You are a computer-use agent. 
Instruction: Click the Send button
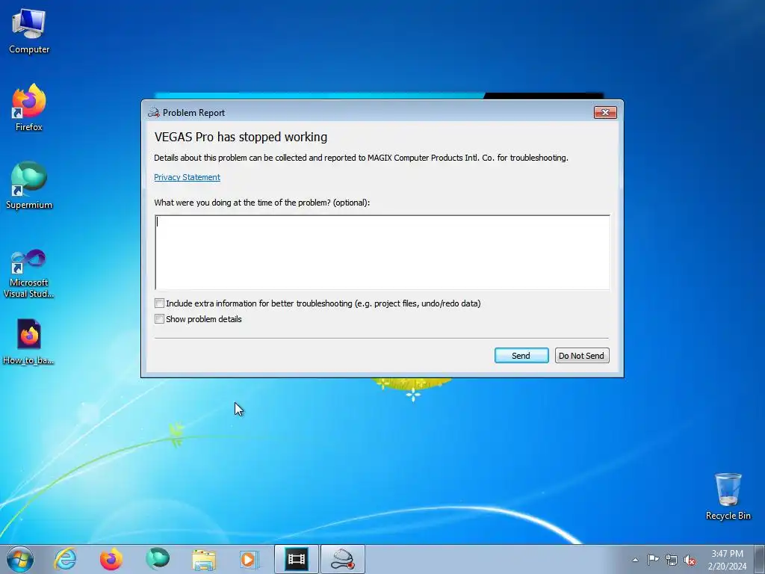click(521, 355)
